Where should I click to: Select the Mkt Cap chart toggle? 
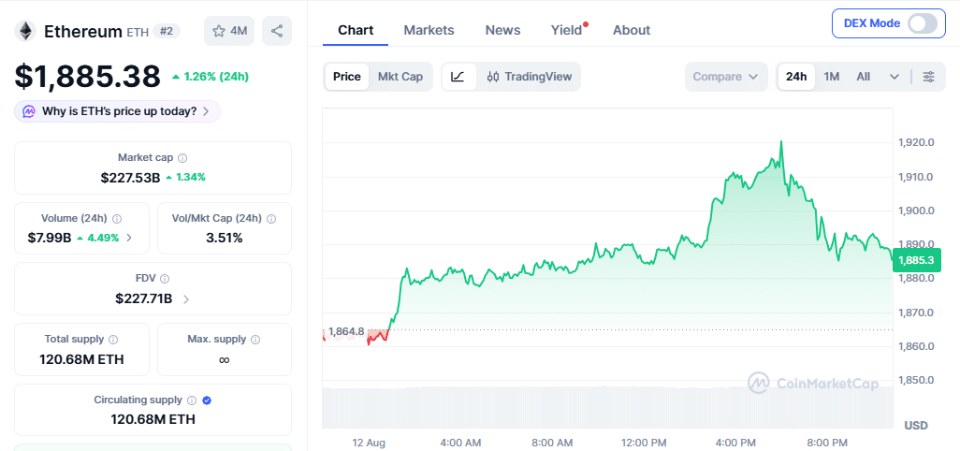coord(400,77)
